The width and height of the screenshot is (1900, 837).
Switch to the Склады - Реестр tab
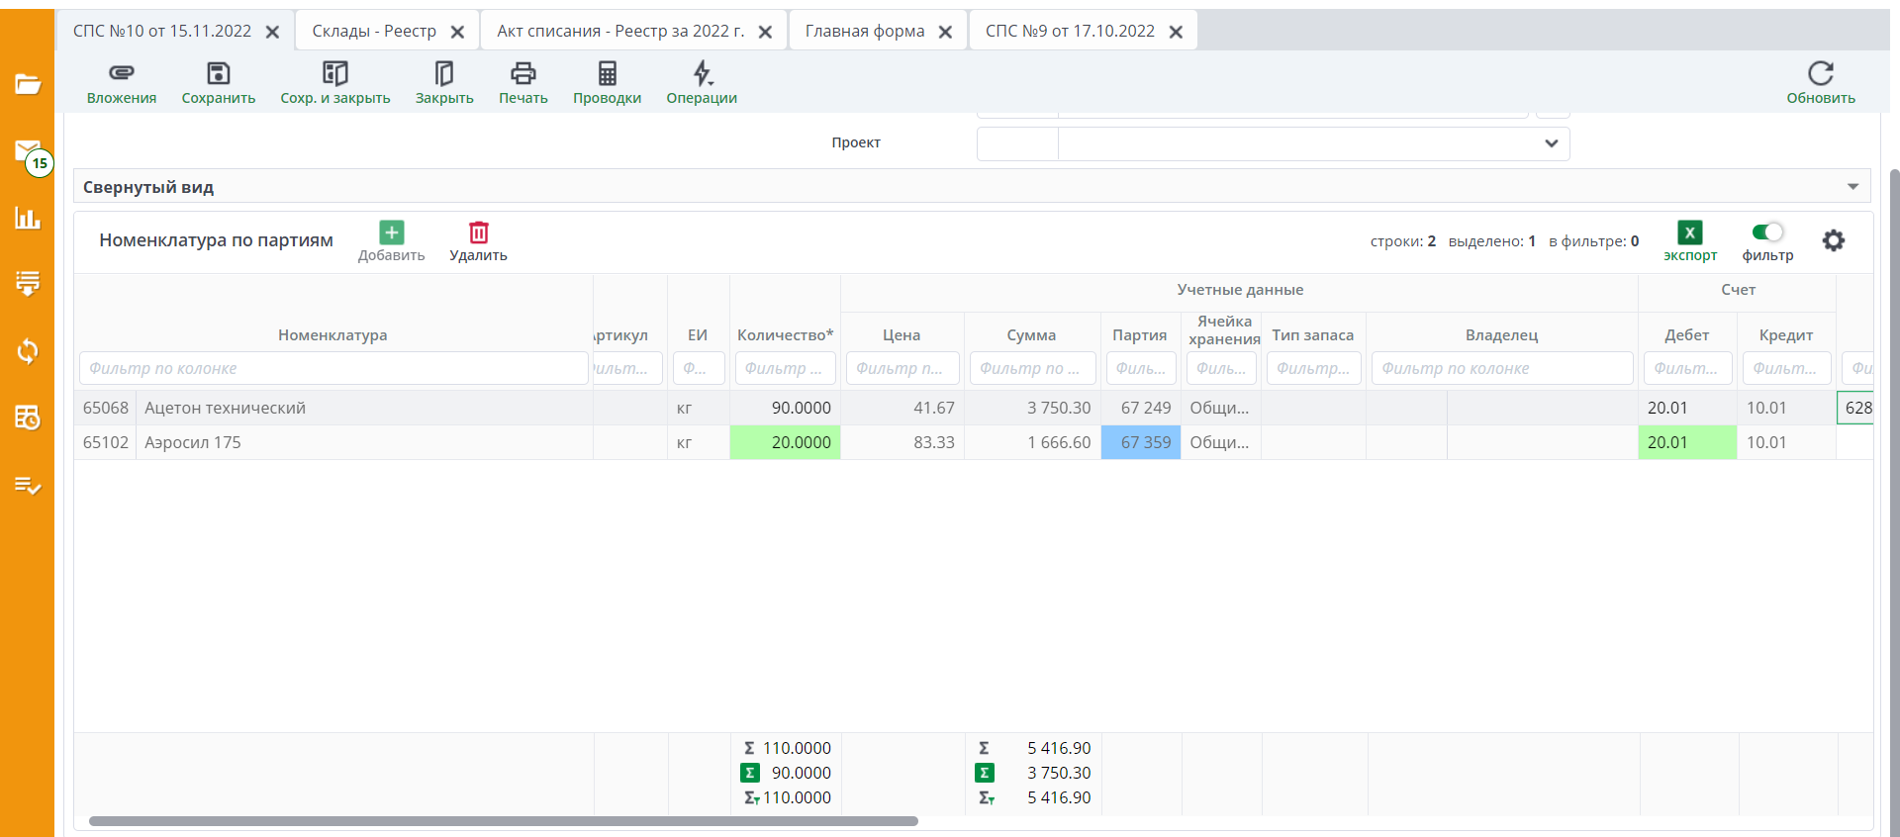(374, 32)
